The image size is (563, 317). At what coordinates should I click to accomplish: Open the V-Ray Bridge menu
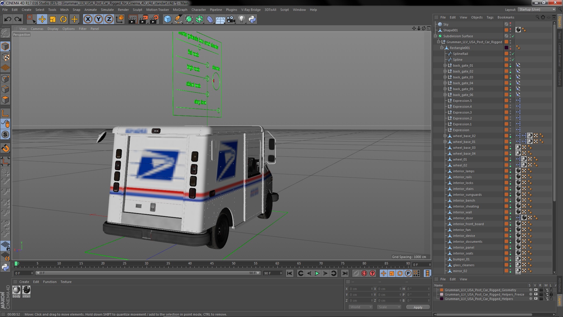point(251,10)
